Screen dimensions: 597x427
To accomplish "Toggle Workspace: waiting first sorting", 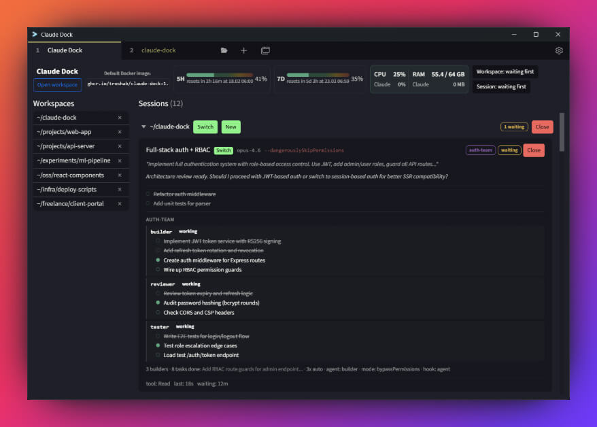I will click(505, 71).
